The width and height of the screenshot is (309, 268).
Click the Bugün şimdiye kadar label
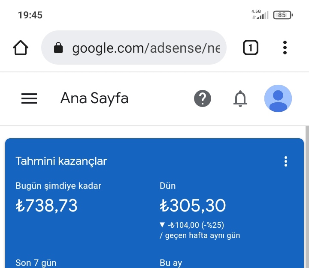click(58, 186)
